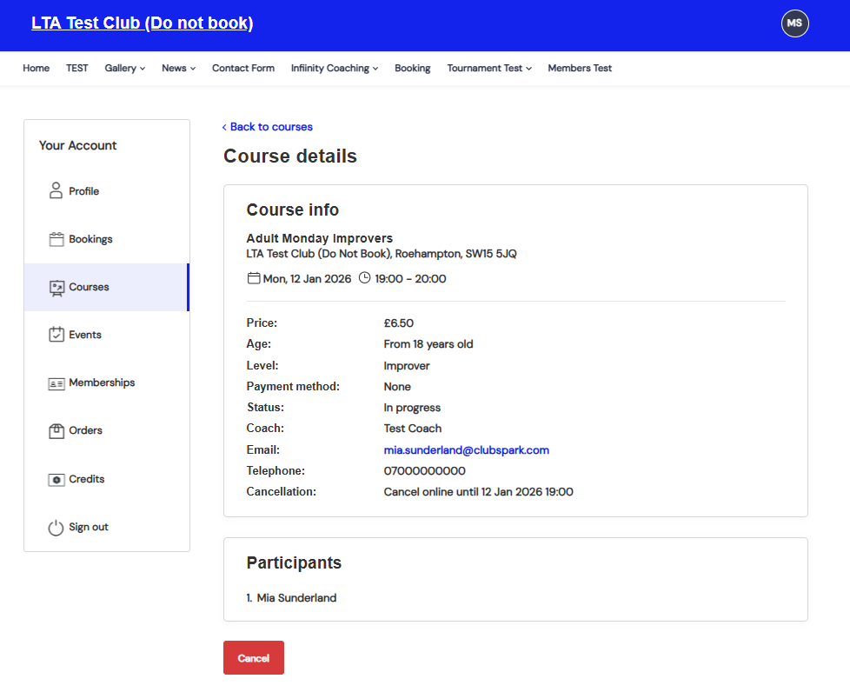Screen dimensions: 850x692
Task: Click the Memberships card icon
Action: tap(56, 383)
